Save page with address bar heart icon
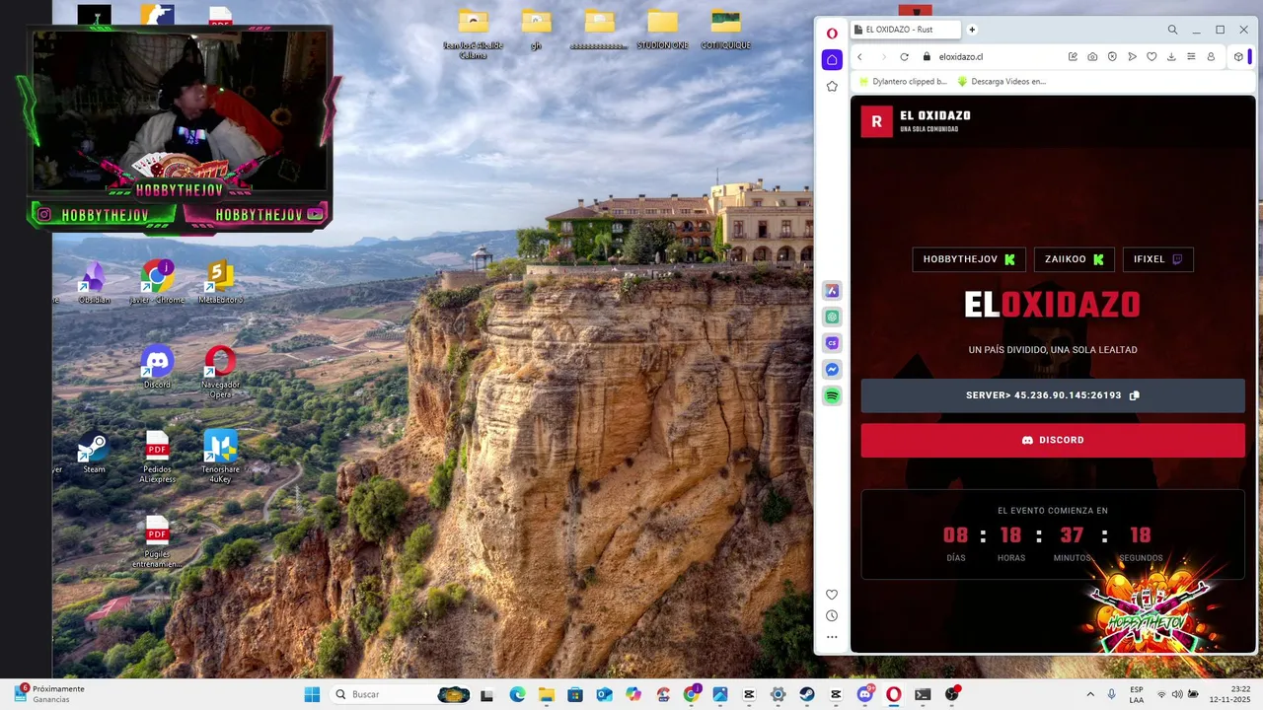The height and width of the screenshot is (710, 1263). (1152, 57)
